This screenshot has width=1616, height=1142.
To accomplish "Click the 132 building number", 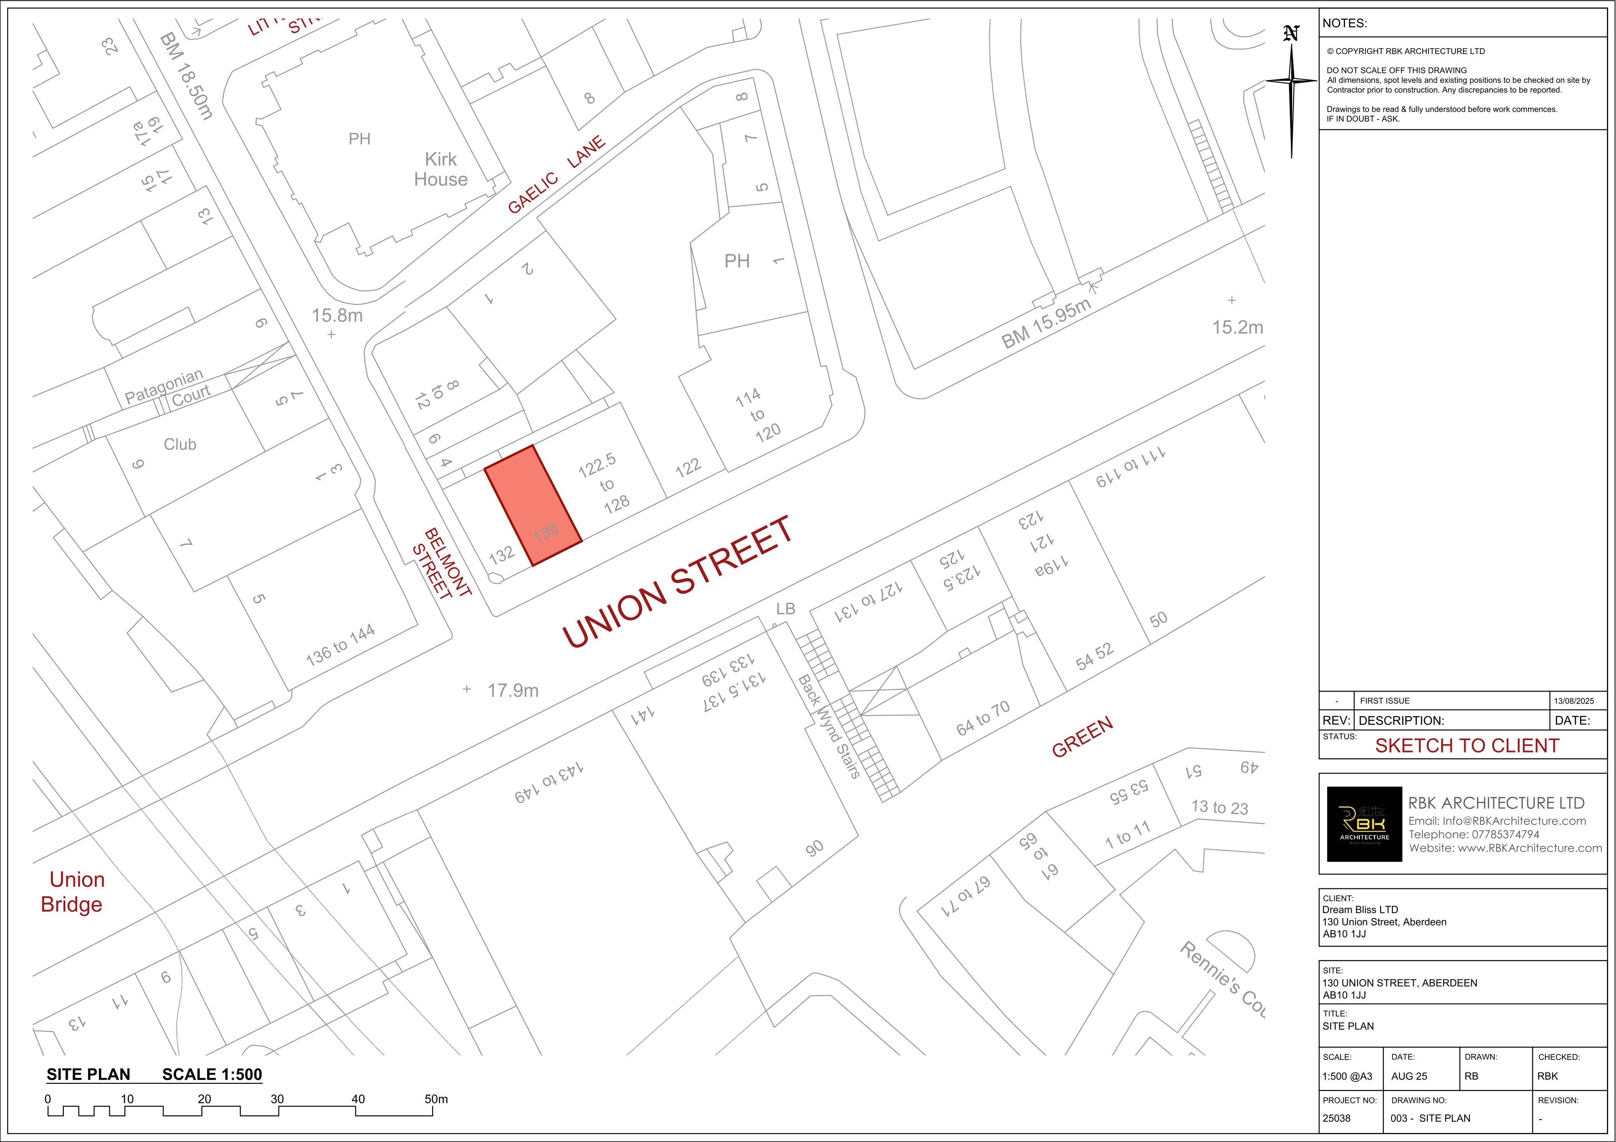I will [x=502, y=555].
